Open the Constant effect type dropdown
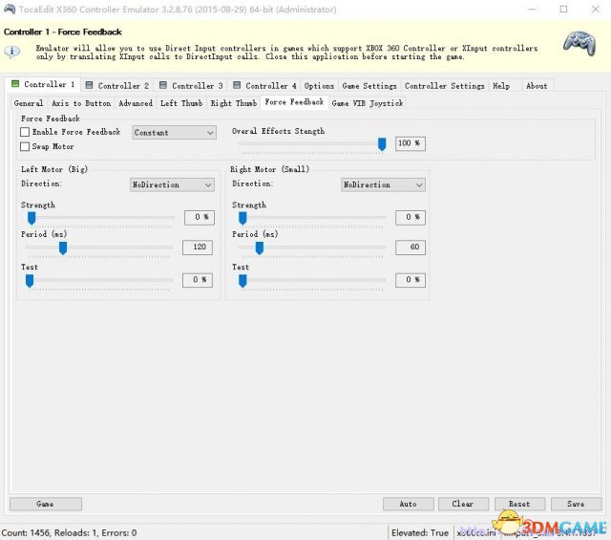This screenshot has height=540, width=611. click(174, 133)
